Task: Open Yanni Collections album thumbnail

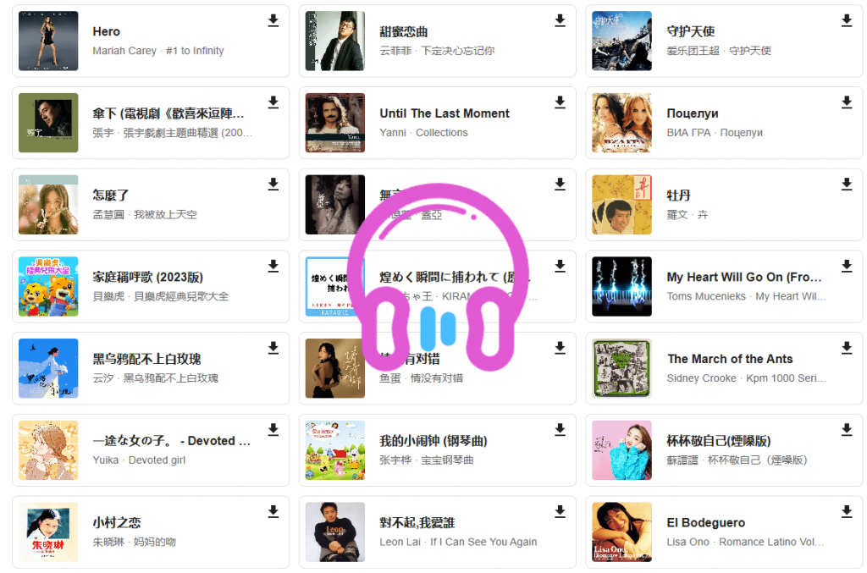Action: [x=335, y=123]
